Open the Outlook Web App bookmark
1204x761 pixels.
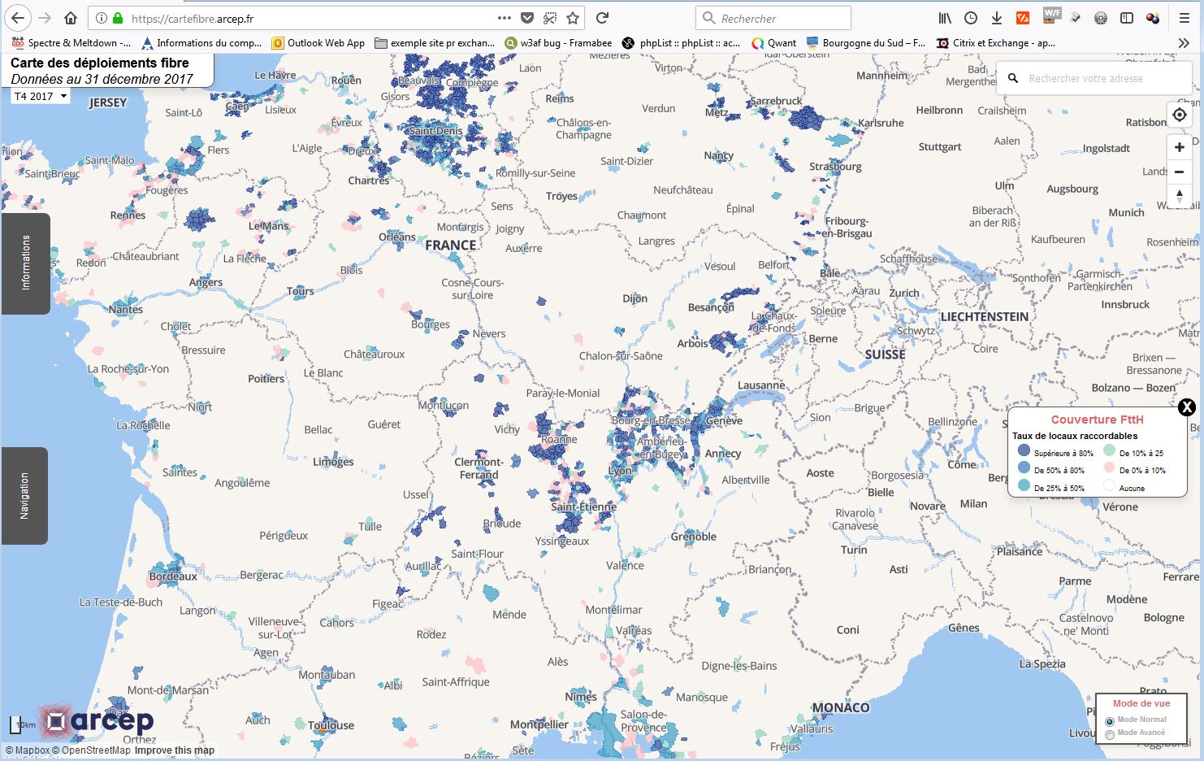pyautogui.click(x=318, y=43)
